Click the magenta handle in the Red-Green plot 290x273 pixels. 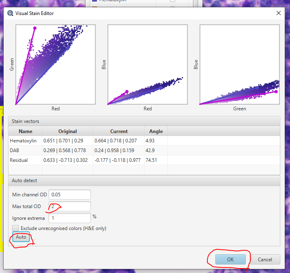coord(34,28)
